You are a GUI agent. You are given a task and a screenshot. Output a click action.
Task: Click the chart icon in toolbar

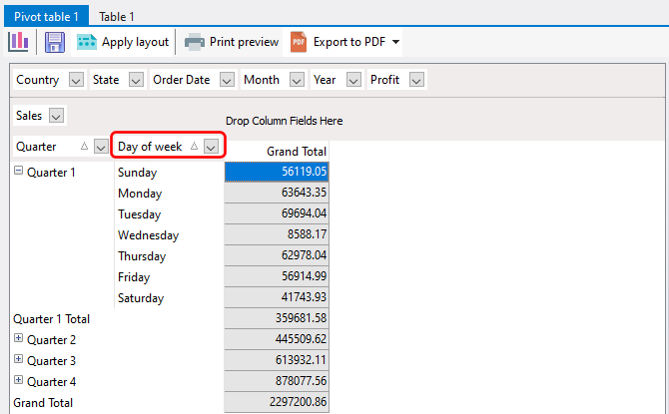tap(18, 41)
